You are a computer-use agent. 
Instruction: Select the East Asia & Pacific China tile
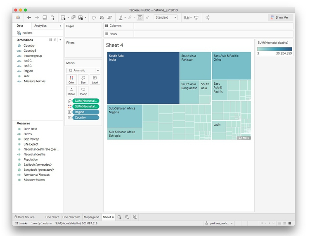pyautogui.click(x=232, y=66)
